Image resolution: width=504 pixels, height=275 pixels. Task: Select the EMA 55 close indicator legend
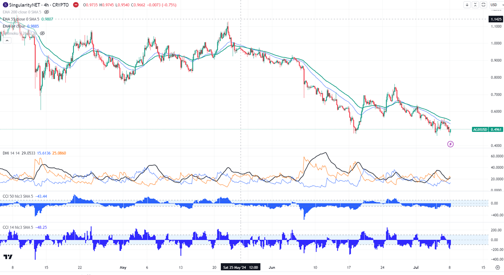(x=21, y=19)
